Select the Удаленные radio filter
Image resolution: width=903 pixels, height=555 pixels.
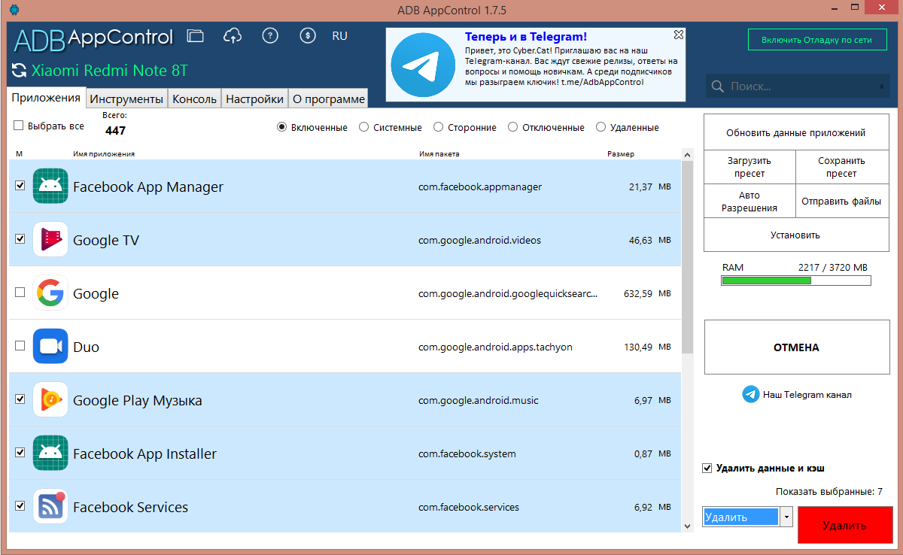[601, 127]
